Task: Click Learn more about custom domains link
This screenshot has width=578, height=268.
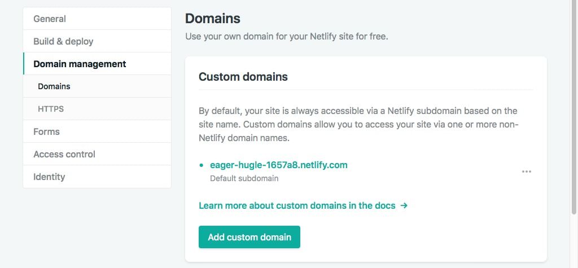Action: tap(297, 206)
